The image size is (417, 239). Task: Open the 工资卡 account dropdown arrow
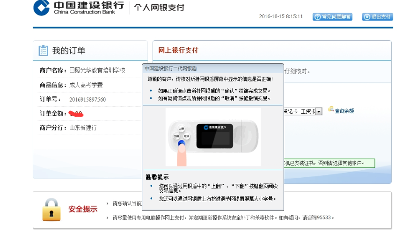coord(319,111)
